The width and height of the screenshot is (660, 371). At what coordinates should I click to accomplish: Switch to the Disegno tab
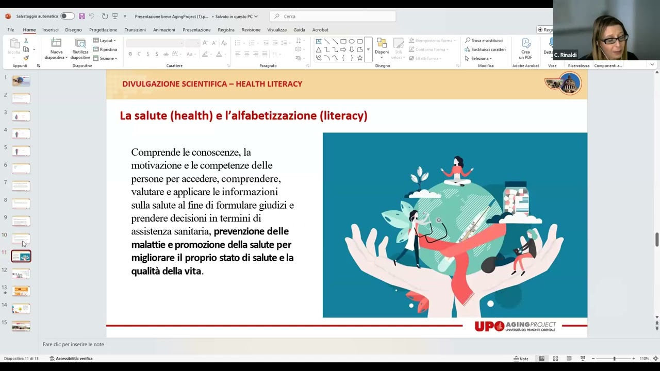(x=73, y=30)
